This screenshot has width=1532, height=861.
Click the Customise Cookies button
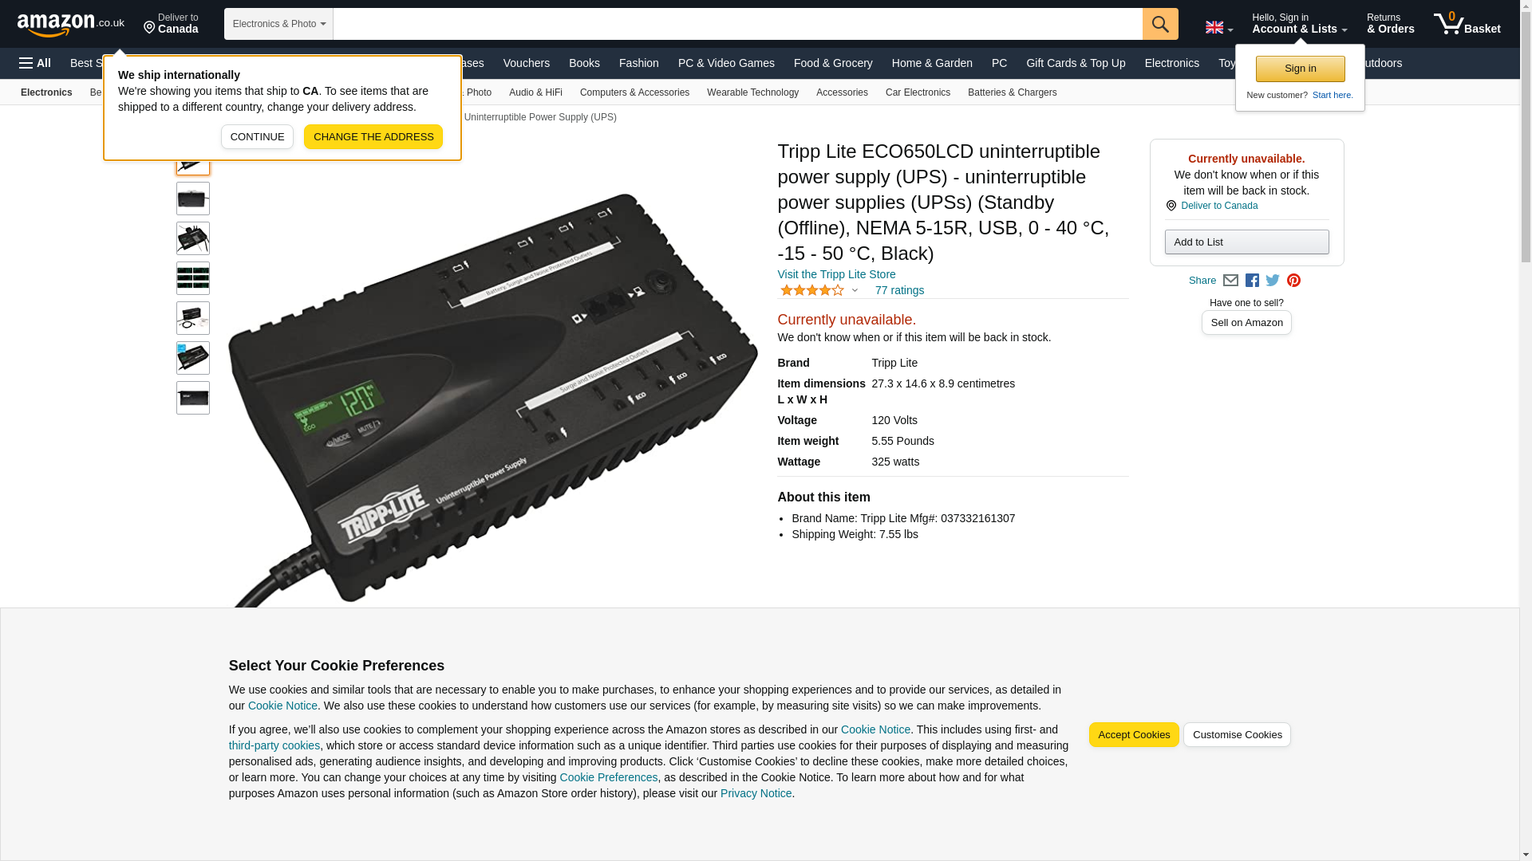[x=1237, y=735]
